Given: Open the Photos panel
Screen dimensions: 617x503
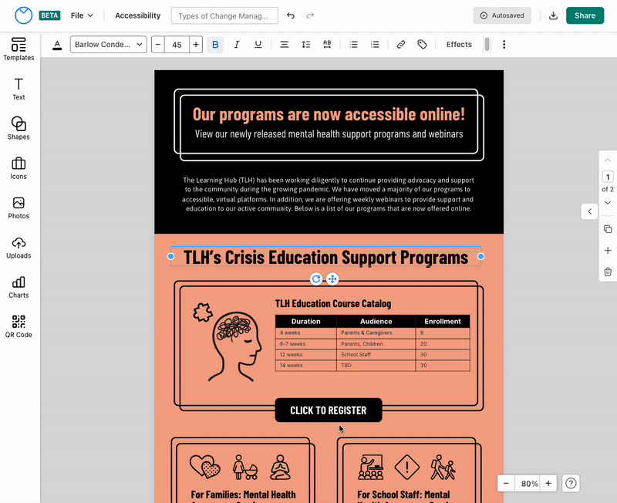Looking at the screenshot, I should [x=19, y=208].
